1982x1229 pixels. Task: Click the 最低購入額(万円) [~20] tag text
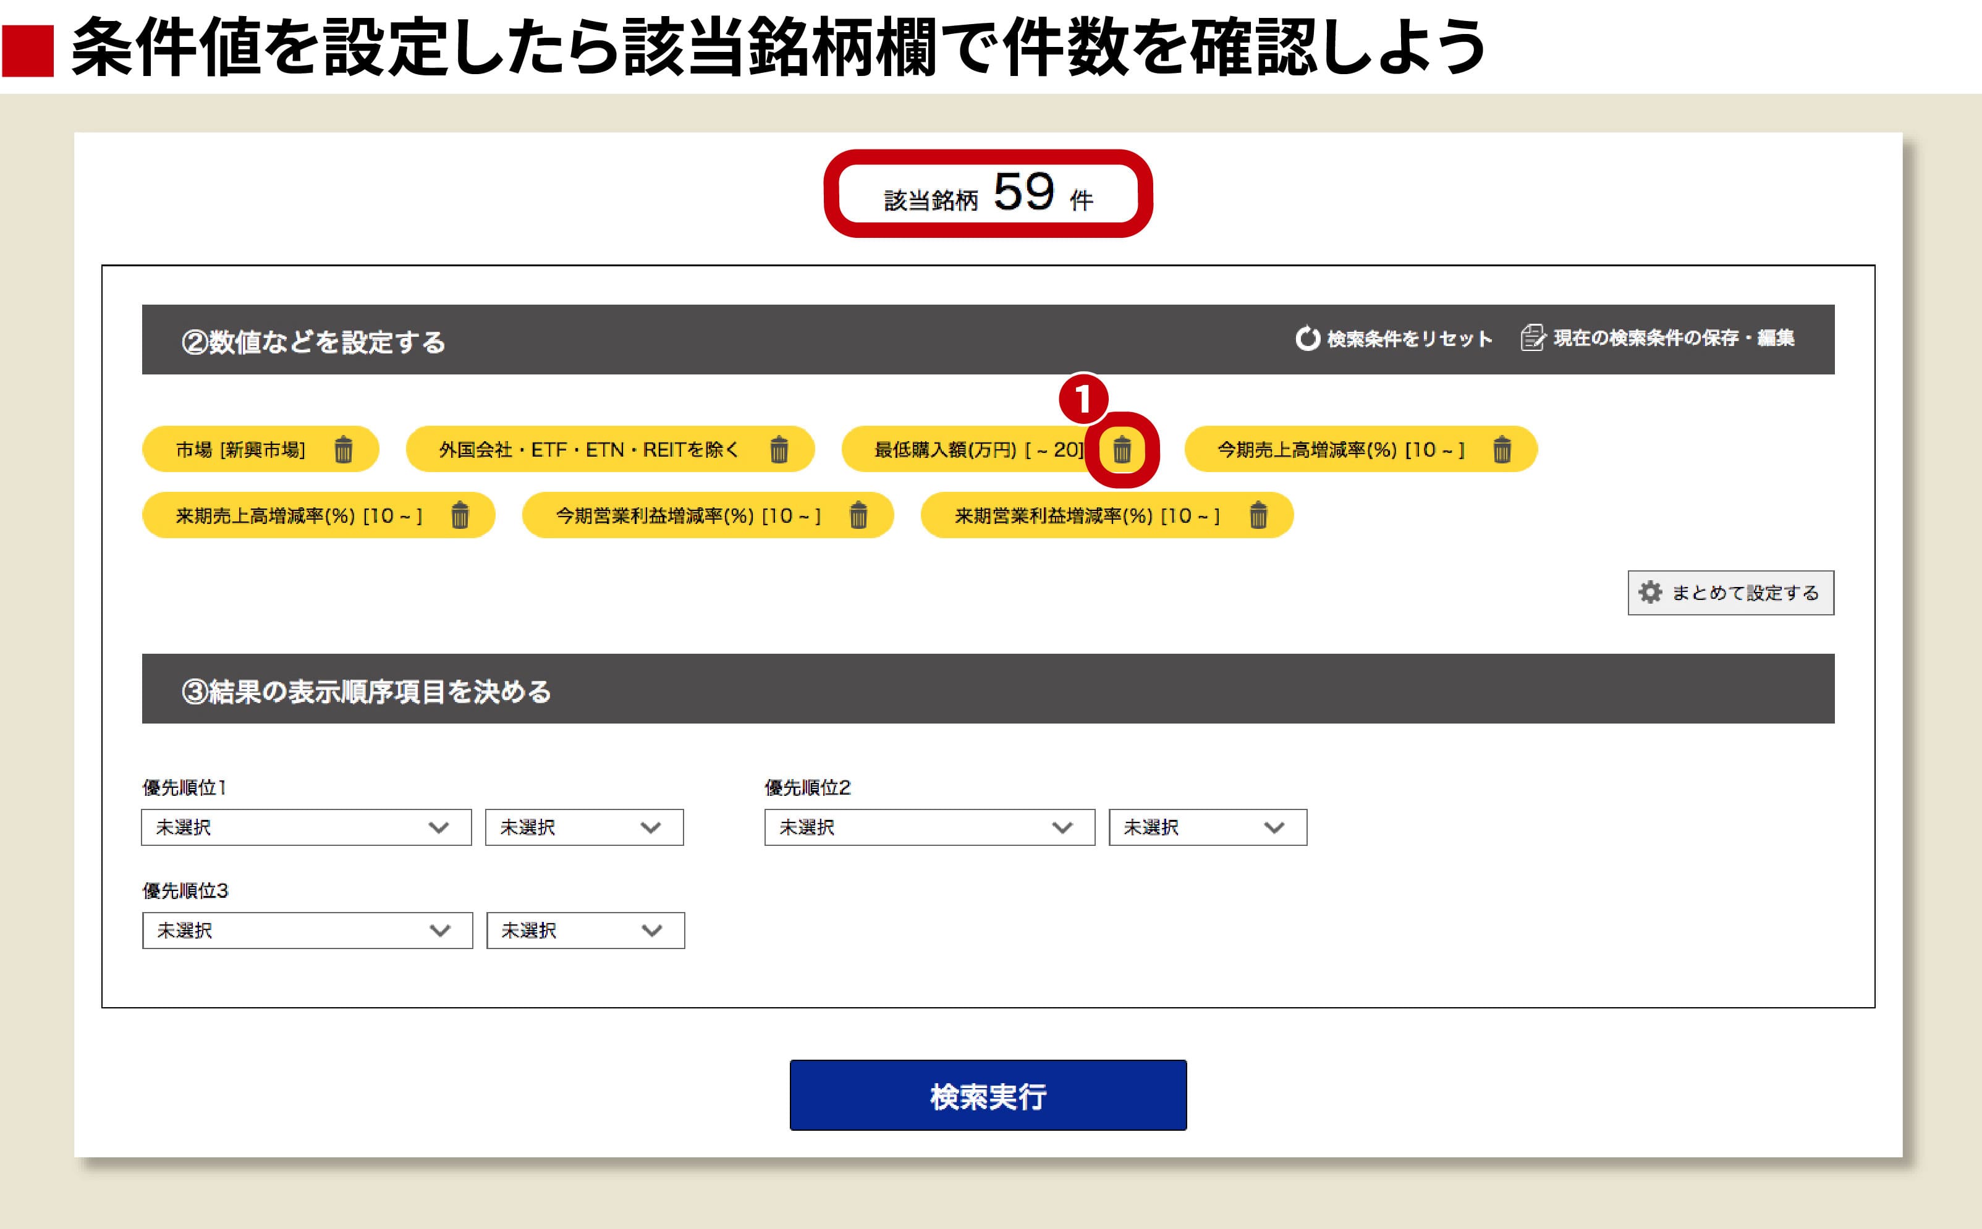(x=979, y=449)
